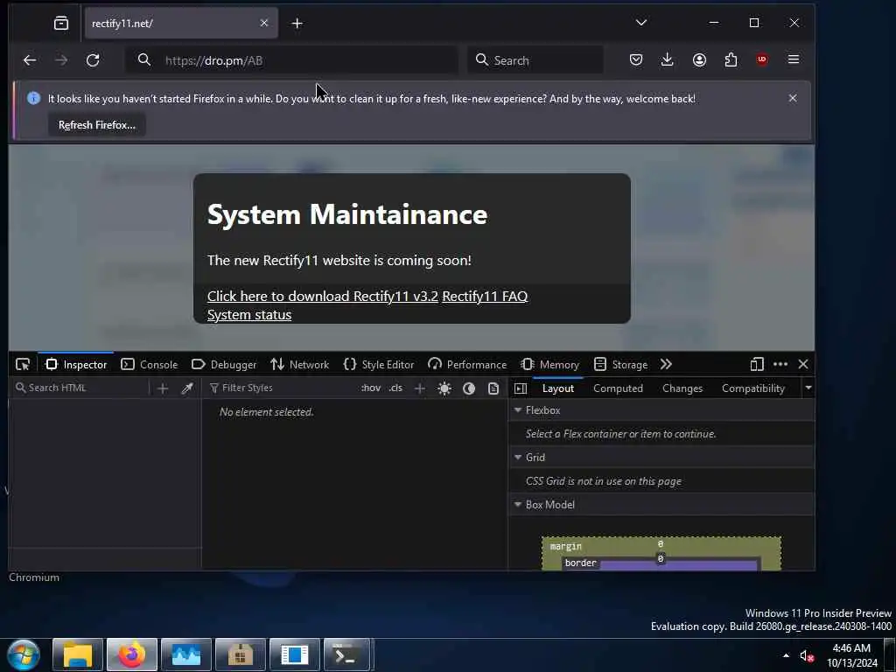Go back to previous page
Viewport: 896px width, 672px height.
(30, 60)
